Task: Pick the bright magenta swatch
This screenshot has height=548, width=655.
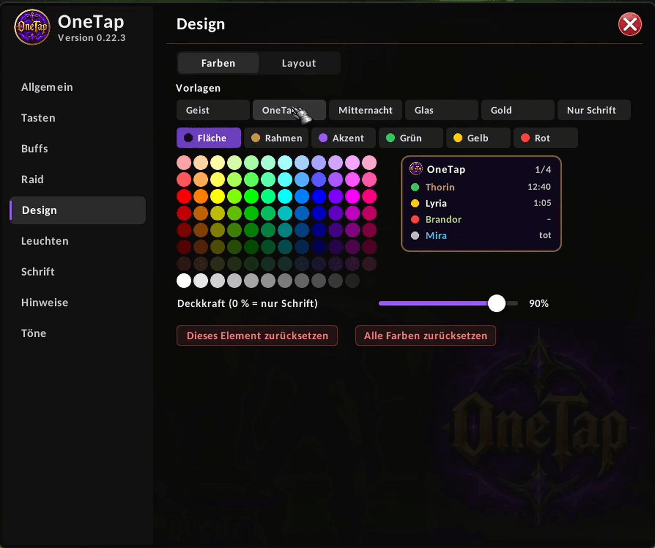Action: [x=352, y=196]
